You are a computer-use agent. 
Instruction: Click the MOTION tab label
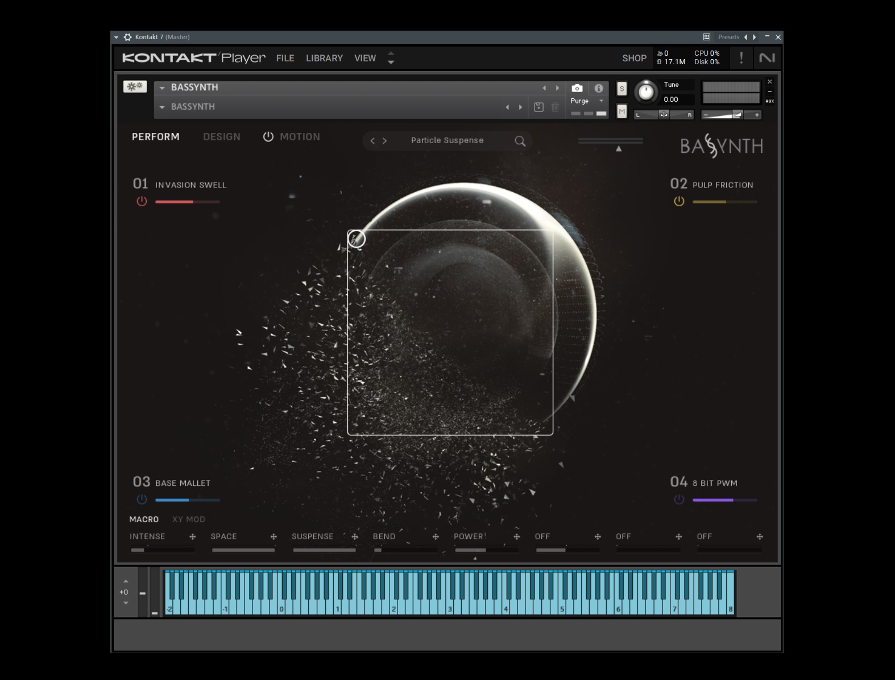pos(300,137)
